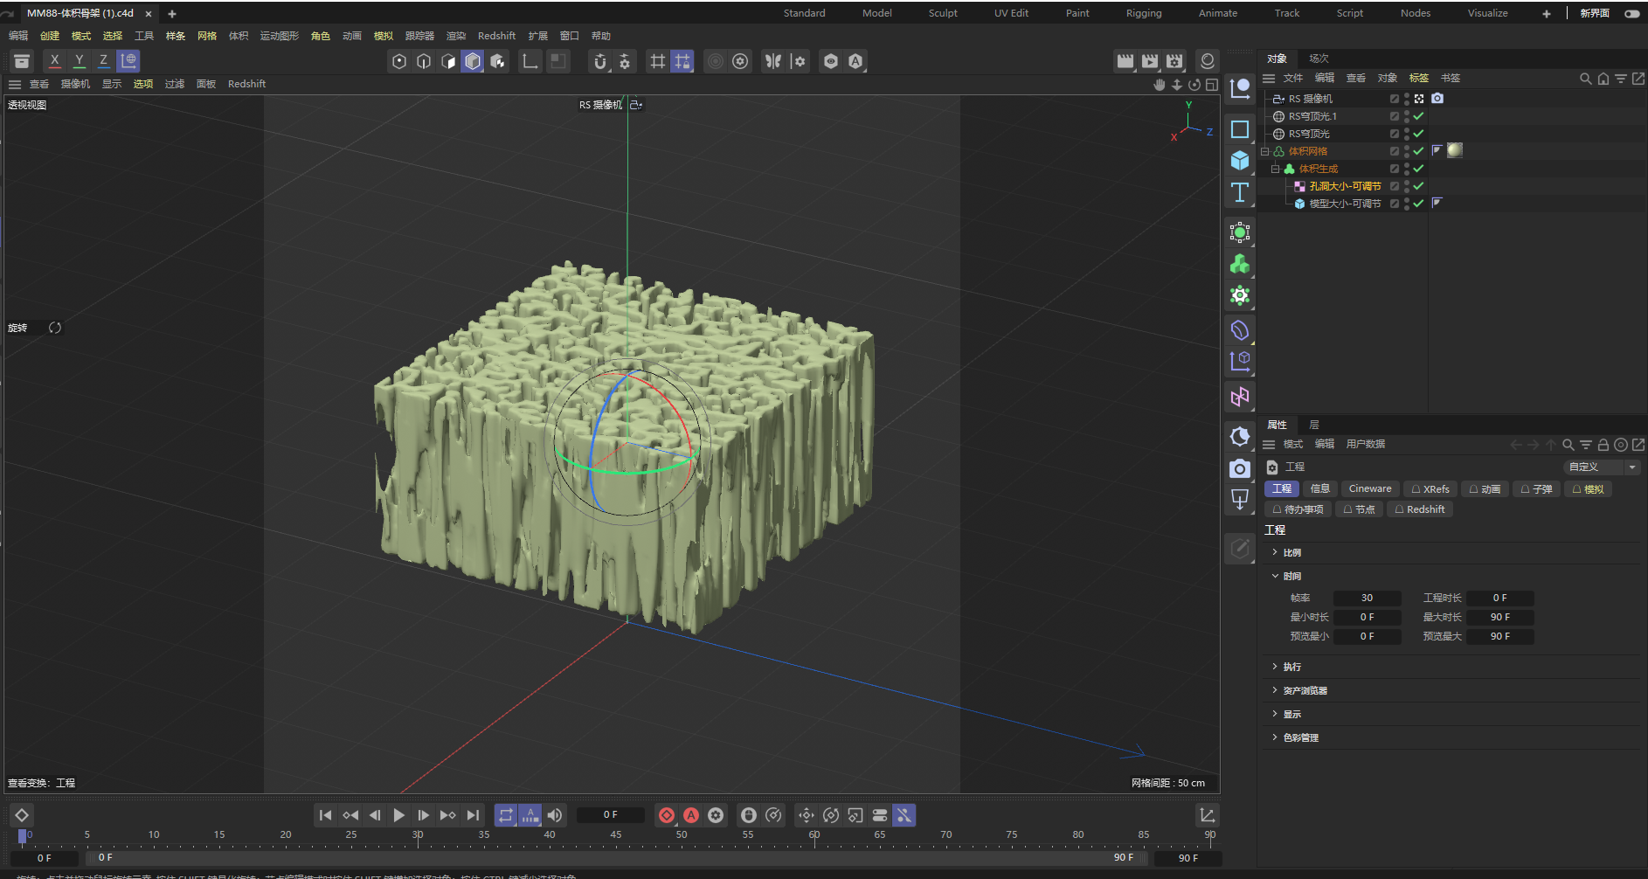
Task: Disable 孔洞大小-可调节 via its green check
Action: click(1418, 186)
